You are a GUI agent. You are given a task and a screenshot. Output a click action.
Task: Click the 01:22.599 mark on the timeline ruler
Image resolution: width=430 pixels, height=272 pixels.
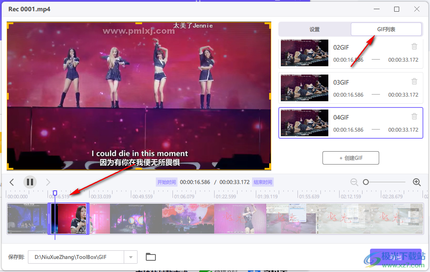(x=226, y=197)
